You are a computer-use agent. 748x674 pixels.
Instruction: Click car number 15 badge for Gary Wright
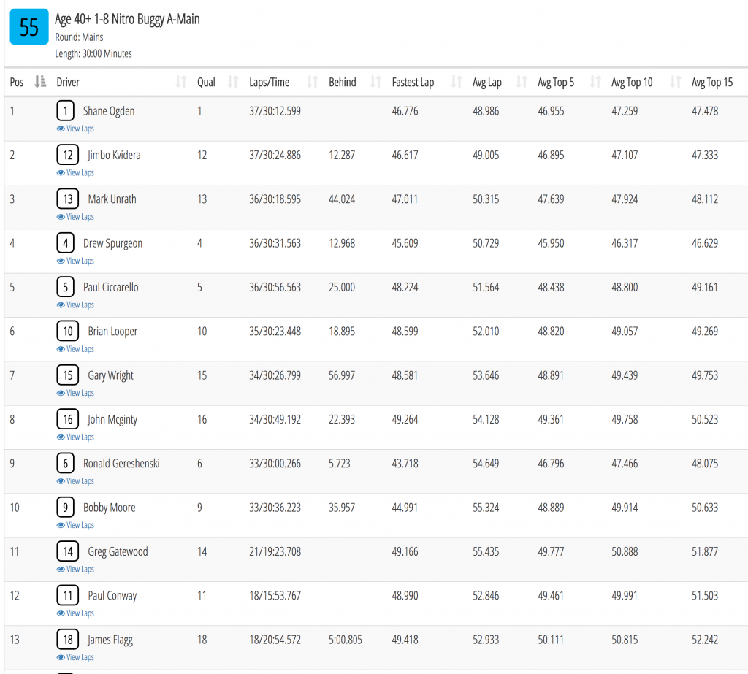(68, 375)
